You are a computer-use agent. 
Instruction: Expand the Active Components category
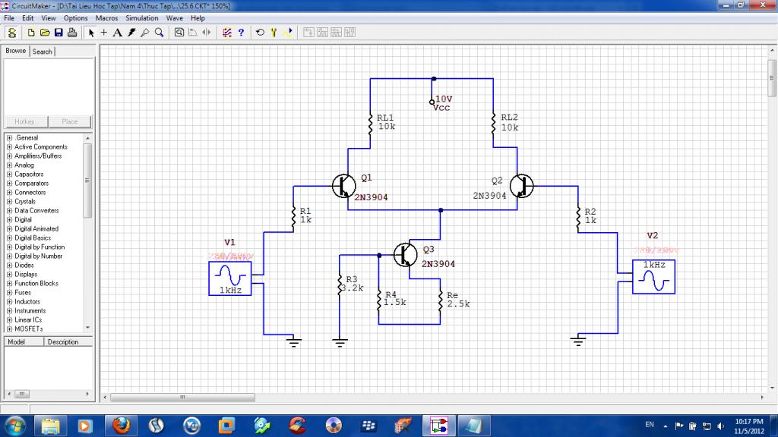(8, 147)
